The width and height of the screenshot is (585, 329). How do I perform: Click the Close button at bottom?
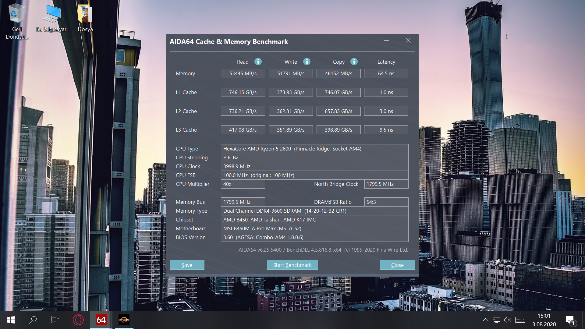click(x=397, y=265)
